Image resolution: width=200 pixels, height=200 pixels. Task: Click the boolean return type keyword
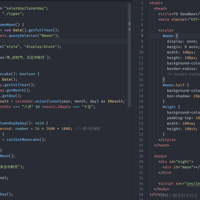pyautogui.click(x=27, y=74)
